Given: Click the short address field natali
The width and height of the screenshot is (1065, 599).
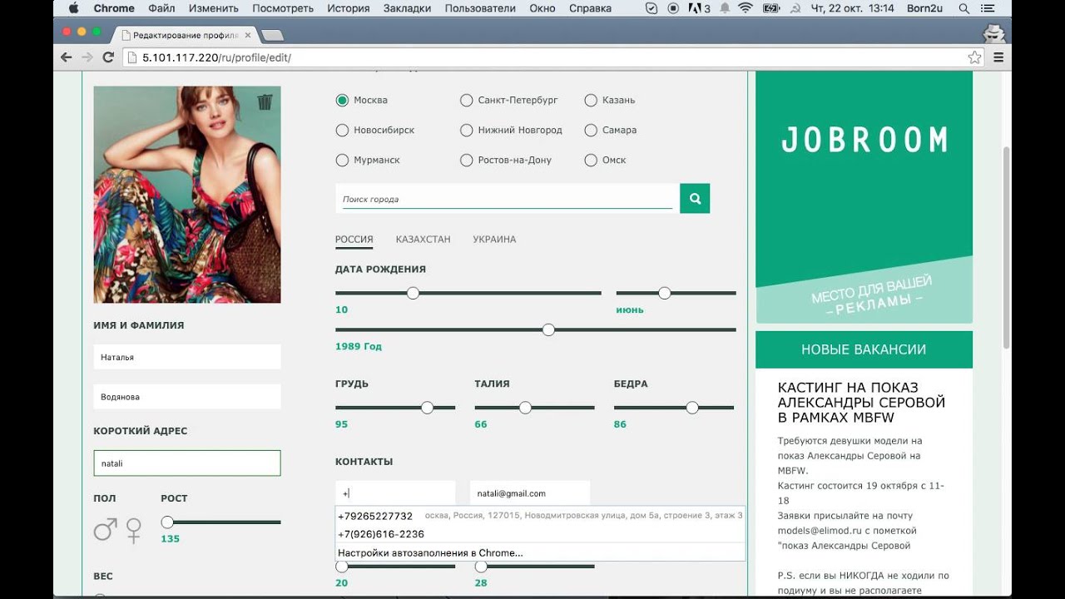Looking at the screenshot, I should (187, 463).
